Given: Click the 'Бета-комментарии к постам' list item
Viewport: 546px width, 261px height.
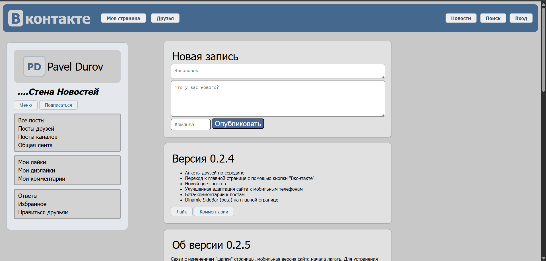Looking at the screenshot, I should click(215, 194).
